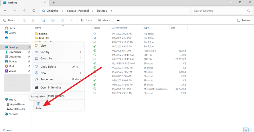
Task: Toggle the Preview pane
Action: [x=244, y=20]
